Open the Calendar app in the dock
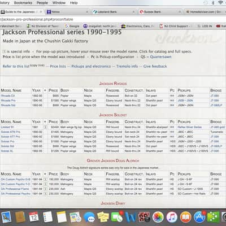 click(x=34, y=217)
